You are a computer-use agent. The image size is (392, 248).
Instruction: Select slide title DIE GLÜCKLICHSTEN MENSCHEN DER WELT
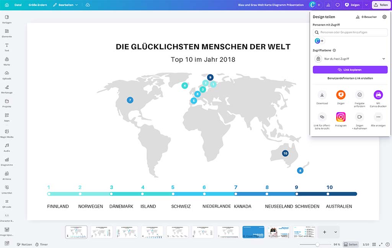[x=203, y=47]
